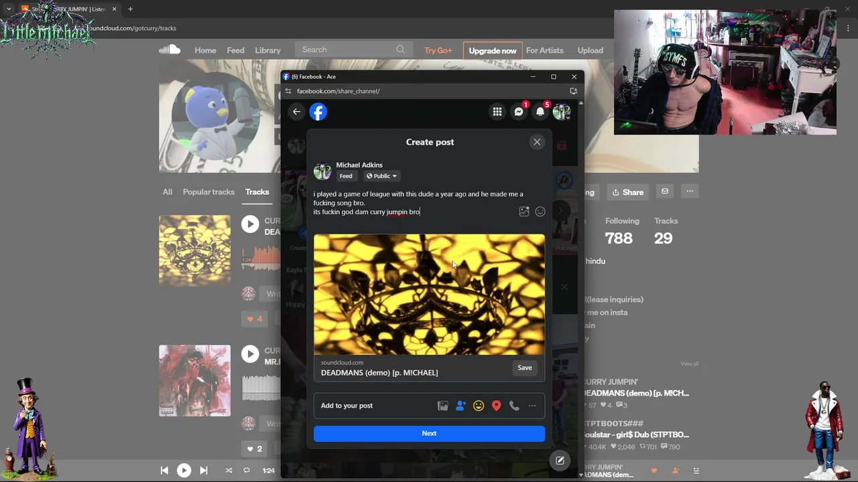
Task: Click open-in-browser icon in Facebook popup address bar
Action: pos(574,91)
